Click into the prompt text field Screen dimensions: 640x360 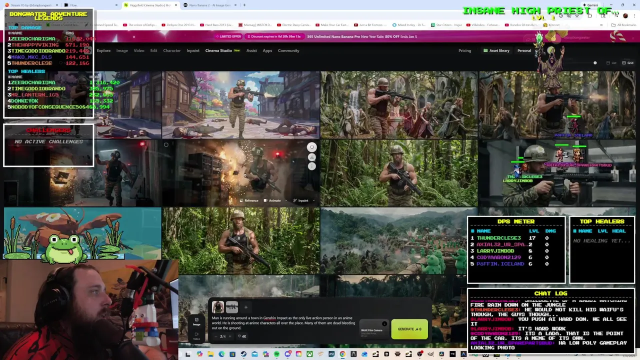[283, 323]
